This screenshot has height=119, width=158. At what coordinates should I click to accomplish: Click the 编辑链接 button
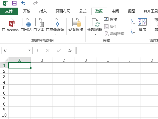click(x=115, y=34)
